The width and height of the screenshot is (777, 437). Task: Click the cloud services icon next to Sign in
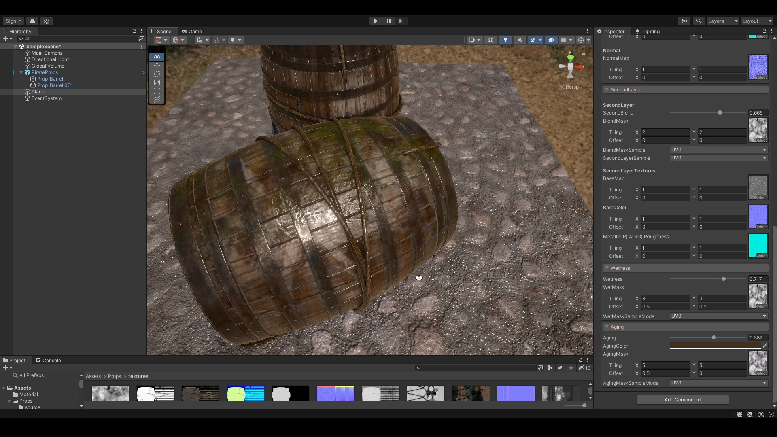(32, 21)
